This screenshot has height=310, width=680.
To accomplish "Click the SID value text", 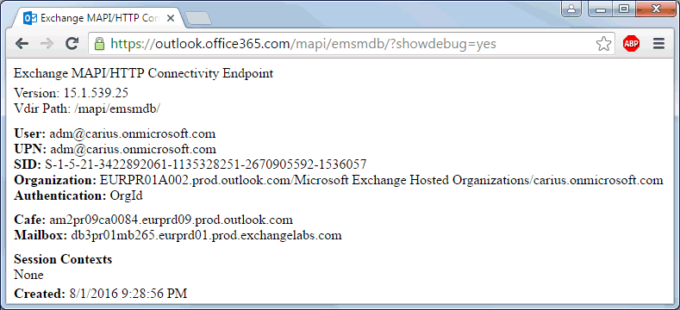I will pos(206,164).
